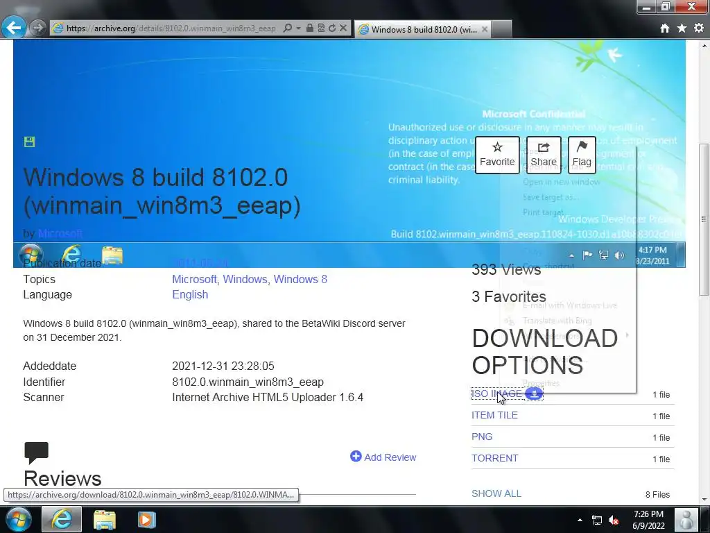The width and height of the screenshot is (710, 533).
Task: Go to the browser home page
Action: [665, 28]
